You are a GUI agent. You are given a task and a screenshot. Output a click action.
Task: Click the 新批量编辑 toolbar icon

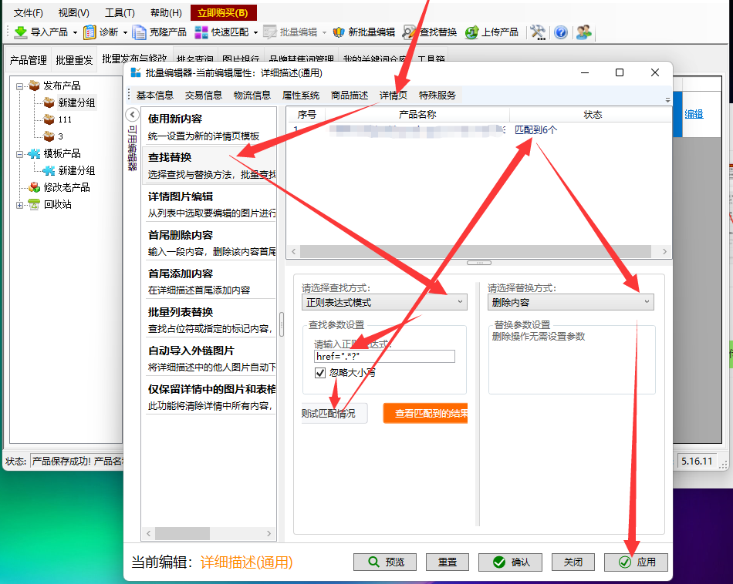[x=339, y=32]
